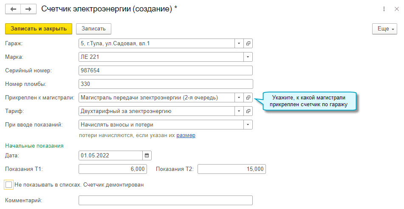Select the Показания Т2 field
Viewport: 404px width, 209px height.
pyautogui.click(x=232, y=169)
